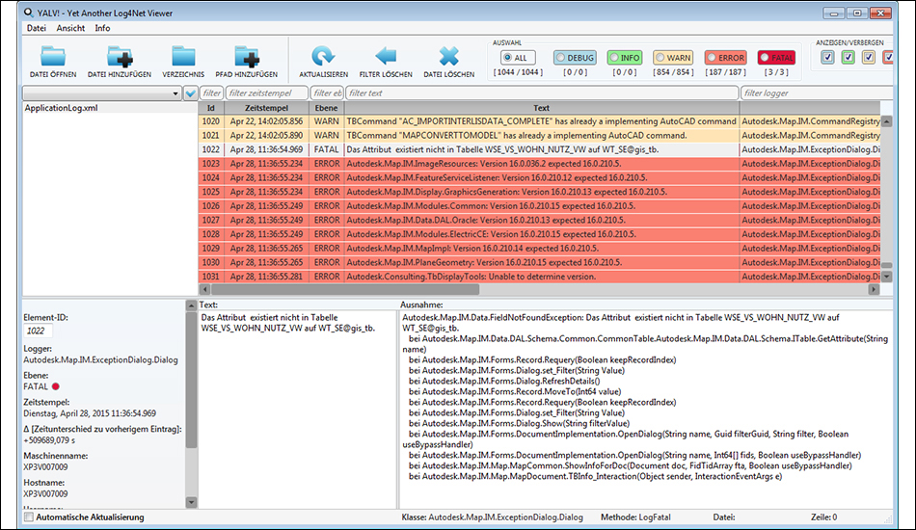Viewport: 916px width, 530px height.
Task: Select the WARN level filter
Action: coord(673,58)
